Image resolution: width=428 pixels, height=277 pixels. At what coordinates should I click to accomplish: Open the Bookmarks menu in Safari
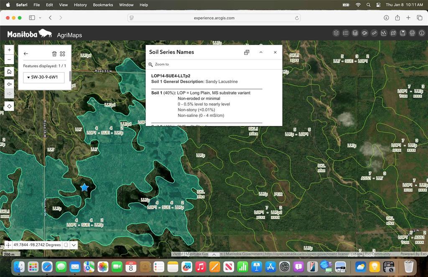[x=103, y=5]
